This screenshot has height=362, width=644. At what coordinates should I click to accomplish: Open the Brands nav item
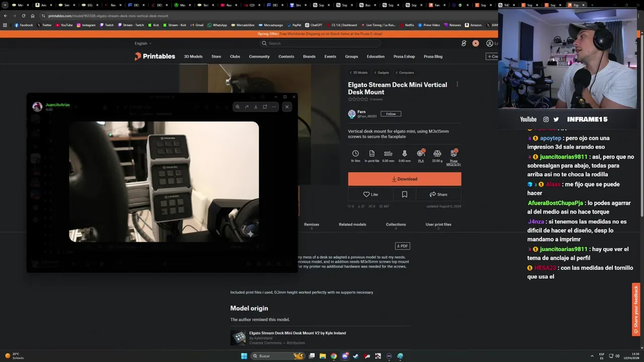(309, 56)
